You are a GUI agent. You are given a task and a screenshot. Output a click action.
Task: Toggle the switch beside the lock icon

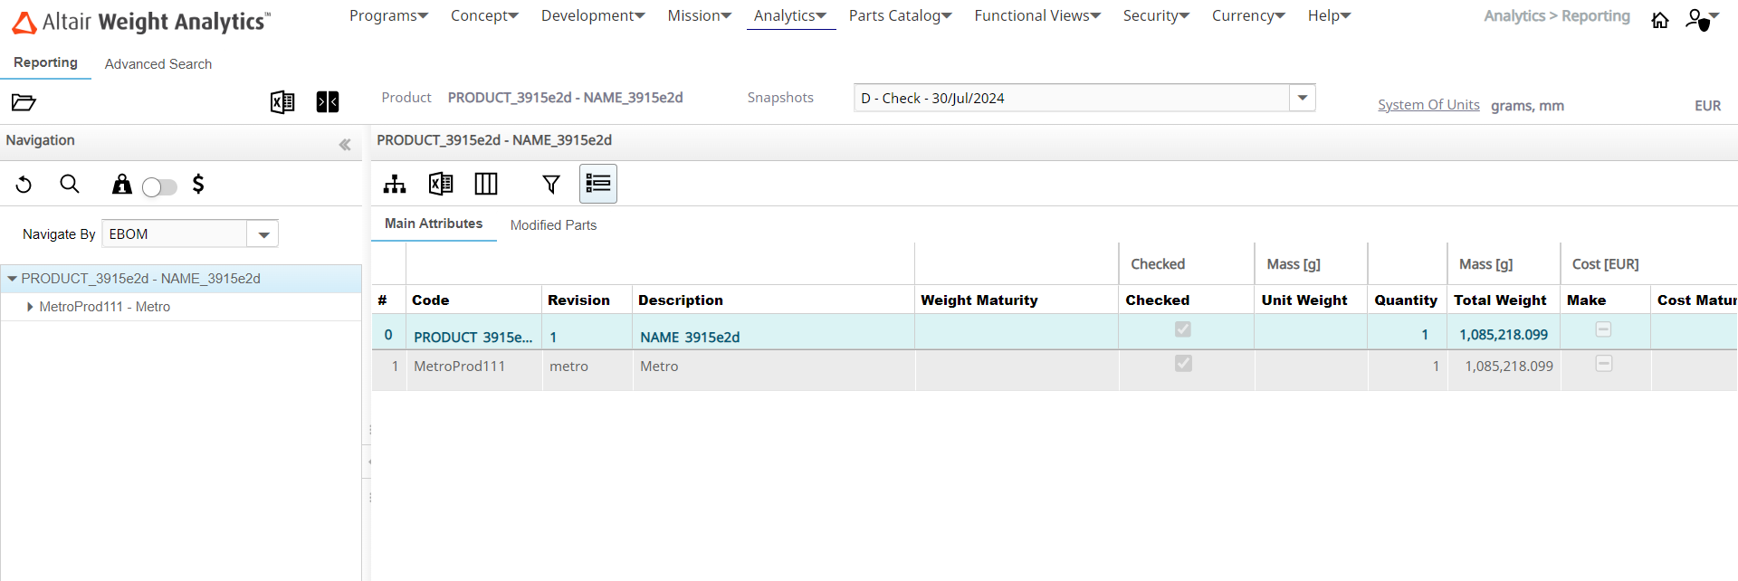point(159,187)
